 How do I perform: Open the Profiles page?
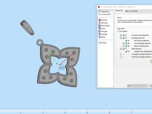(104, 43)
